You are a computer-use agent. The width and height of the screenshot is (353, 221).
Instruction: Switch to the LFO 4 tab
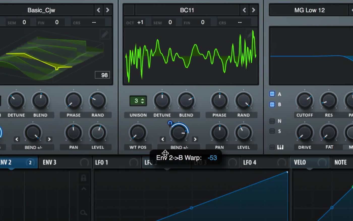point(250,162)
